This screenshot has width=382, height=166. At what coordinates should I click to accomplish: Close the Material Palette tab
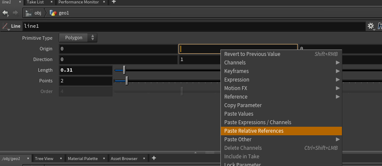[x=104, y=158]
